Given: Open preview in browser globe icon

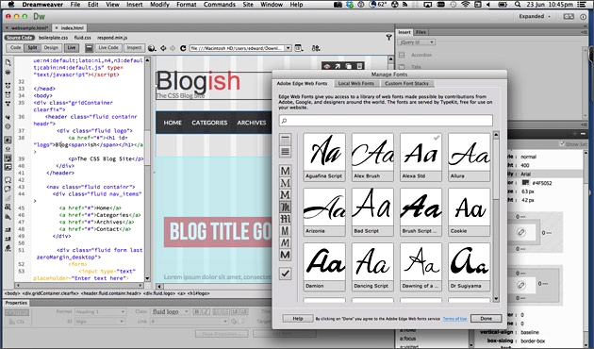Looking at the screenshot, I should pyautogui.click(x=152, y=48).
